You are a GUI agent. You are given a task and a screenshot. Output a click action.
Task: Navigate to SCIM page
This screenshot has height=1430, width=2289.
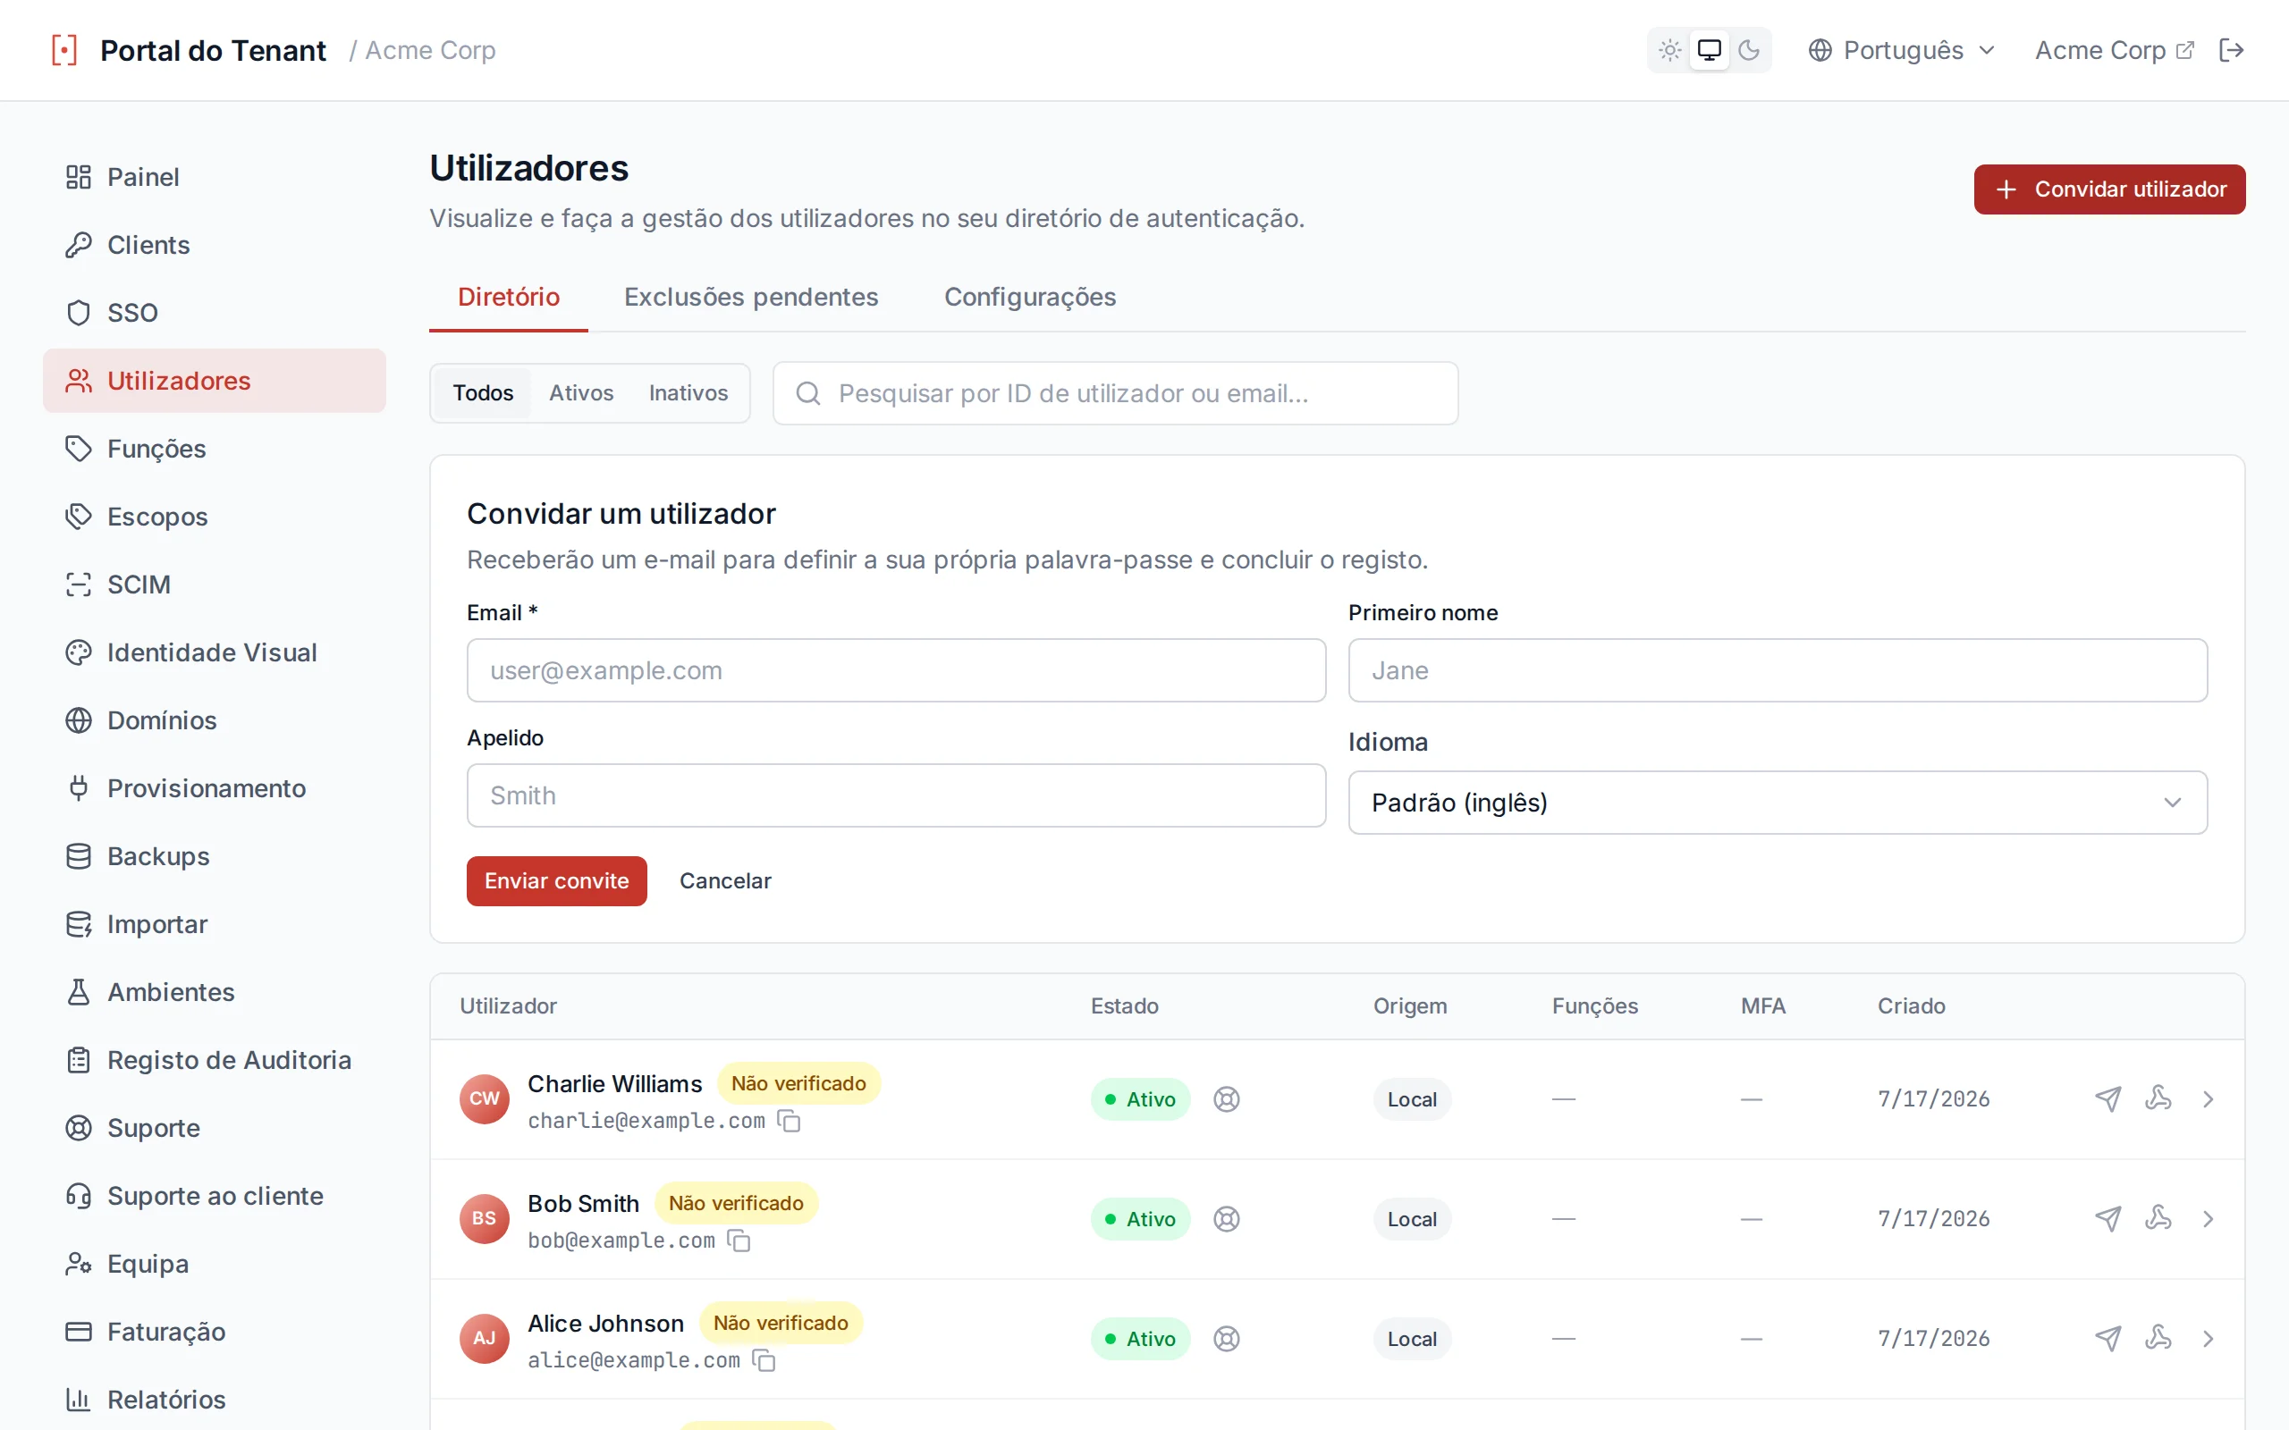pos(215,585)
